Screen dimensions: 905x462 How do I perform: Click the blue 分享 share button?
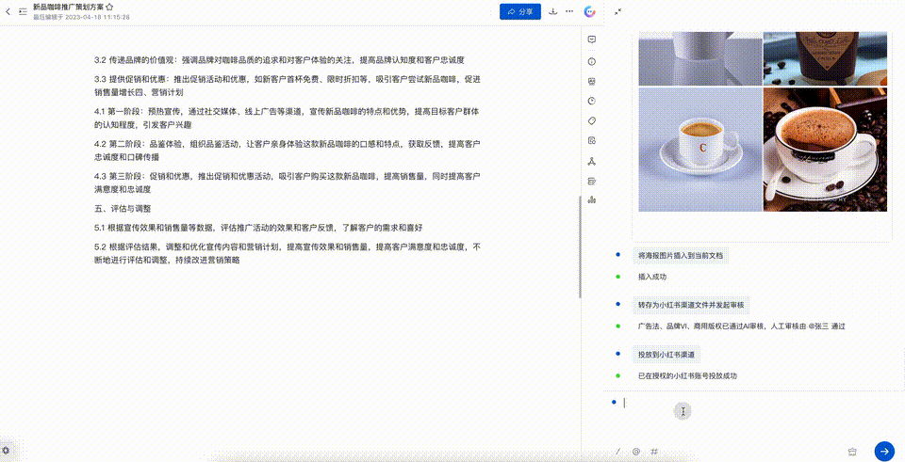(519, 12)
